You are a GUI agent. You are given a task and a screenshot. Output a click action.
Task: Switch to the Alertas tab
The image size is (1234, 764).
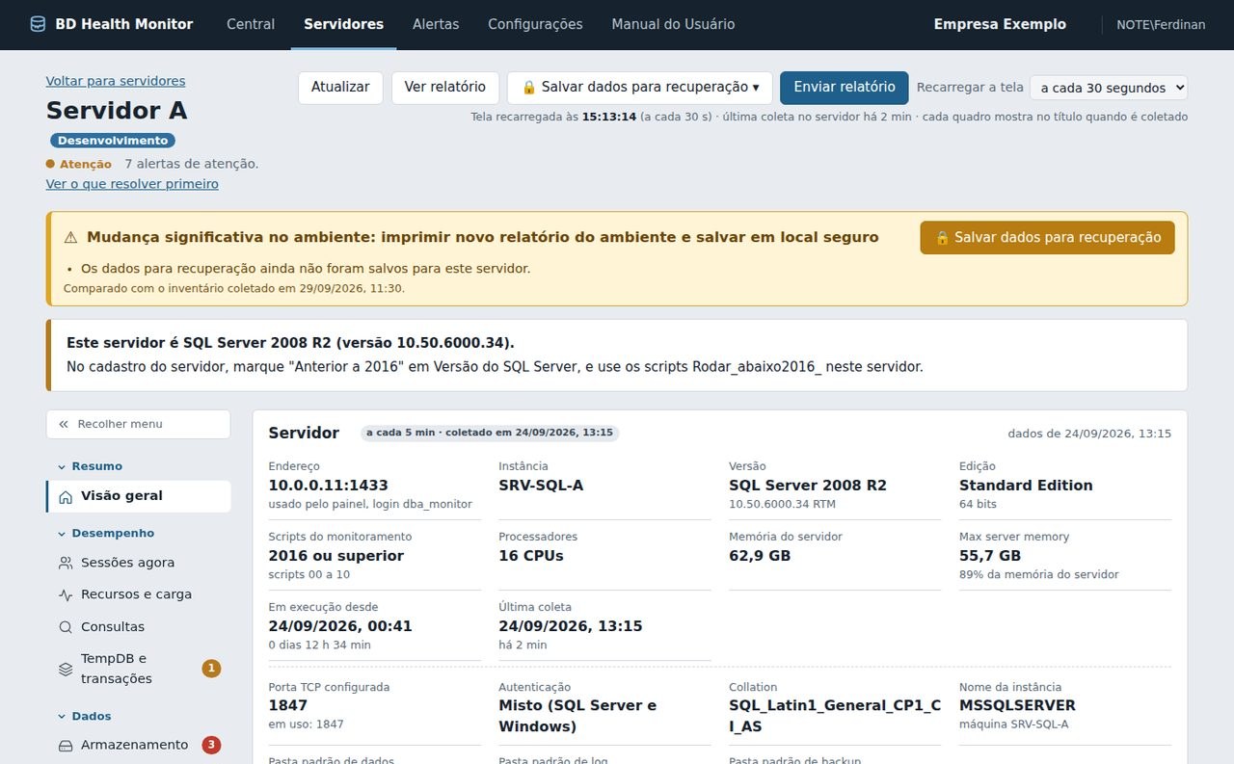coord(436,24)
